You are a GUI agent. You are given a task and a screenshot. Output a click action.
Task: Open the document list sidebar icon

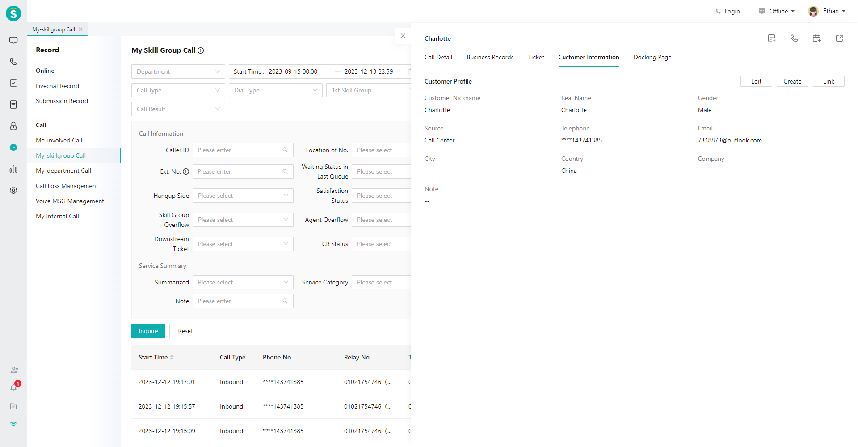pyautogui.click(x=13, y=104)
